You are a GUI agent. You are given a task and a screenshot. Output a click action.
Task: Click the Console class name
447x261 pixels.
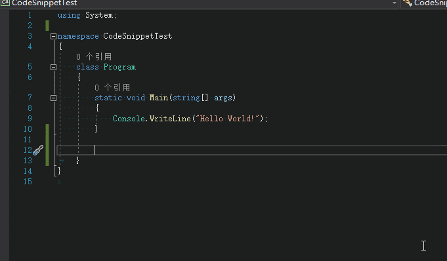pos(129,119)
